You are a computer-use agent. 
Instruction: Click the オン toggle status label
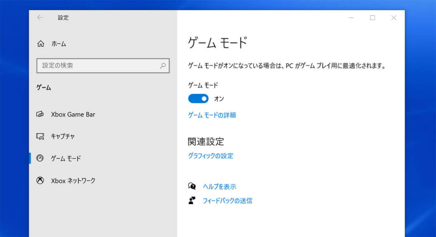pyautogui.click(x=219, y=99)
